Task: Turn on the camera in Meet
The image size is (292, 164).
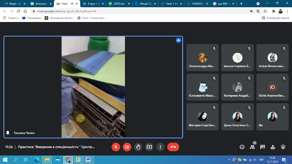Action: (x=127, y=147)
